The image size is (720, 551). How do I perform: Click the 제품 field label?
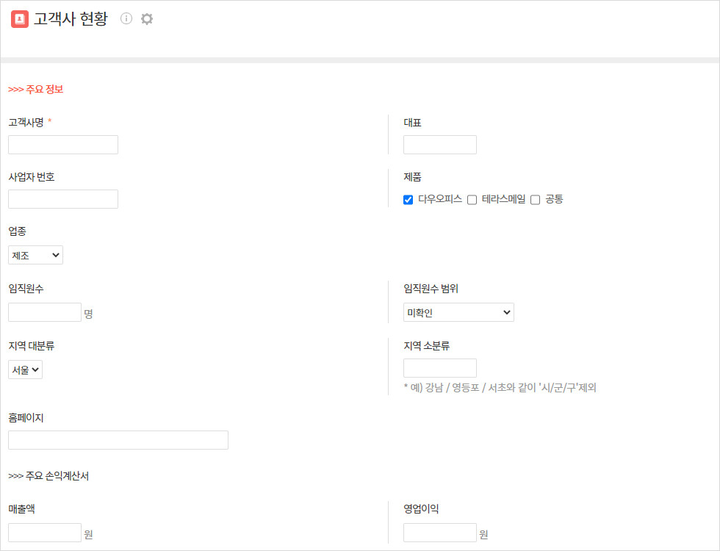pyautogui.click(x=412, y=177)
